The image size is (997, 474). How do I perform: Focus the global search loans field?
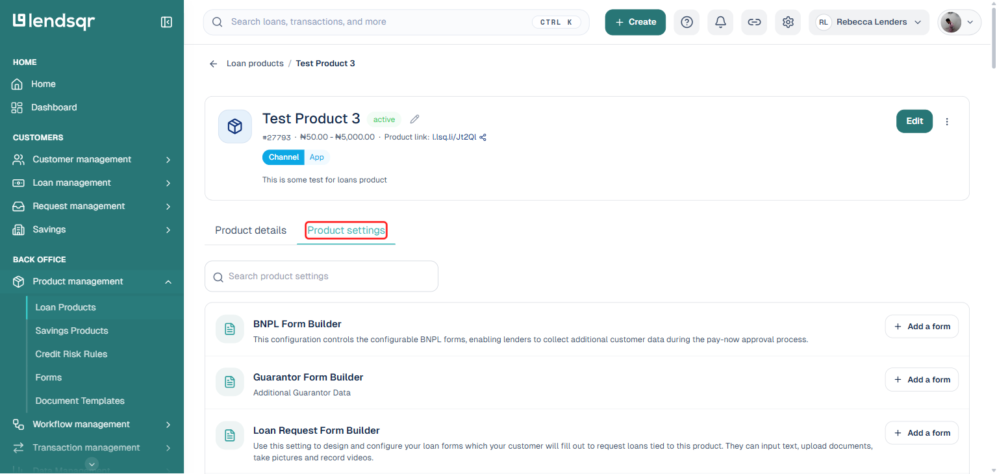pos(396,22)
